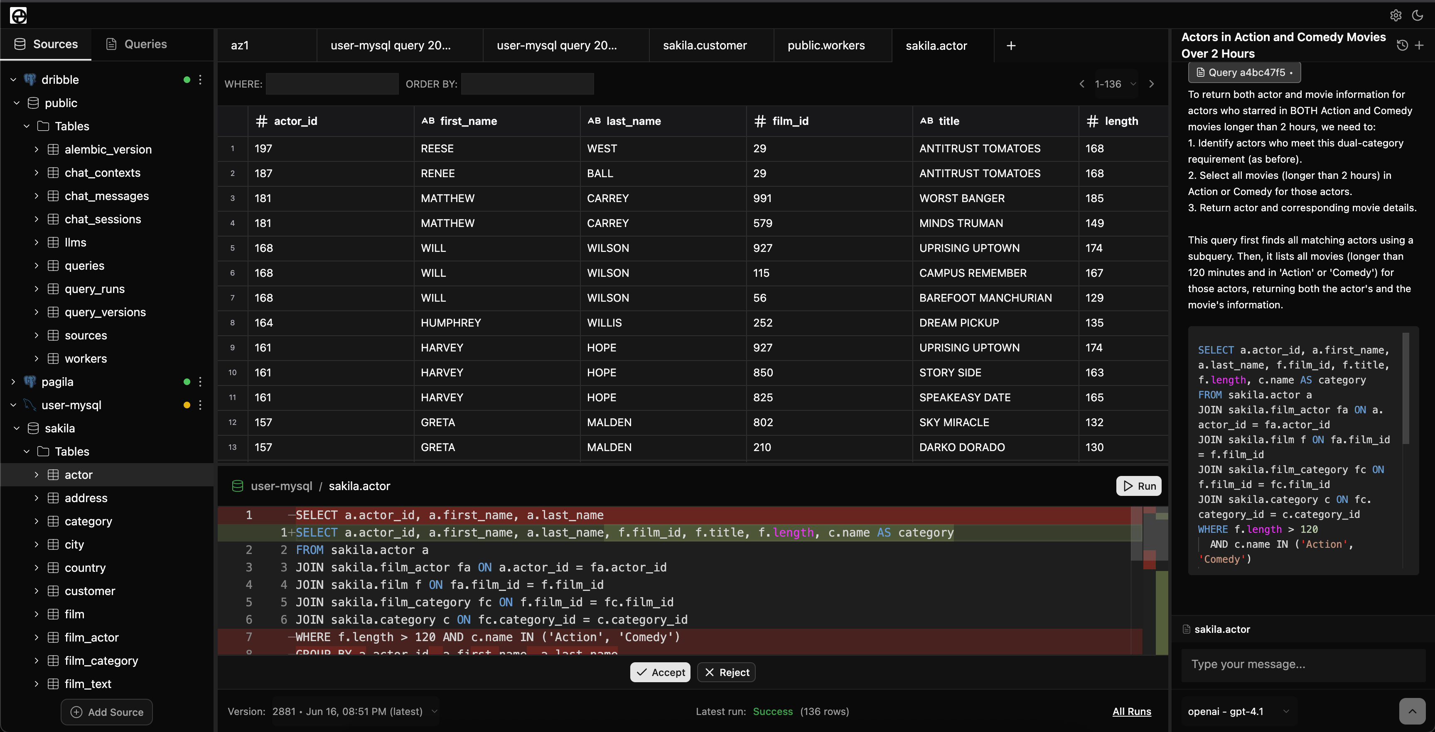1435x732 pixels.
Task: Go to next page of rows
Action: tap(1152, 84)
